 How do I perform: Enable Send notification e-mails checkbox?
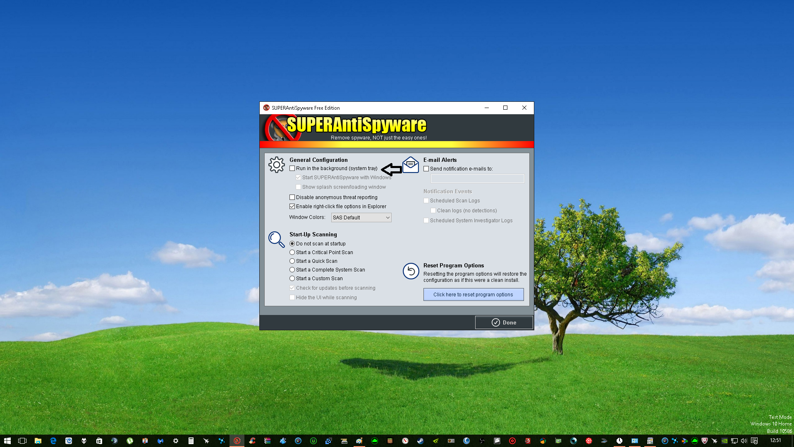pos(426,169)
